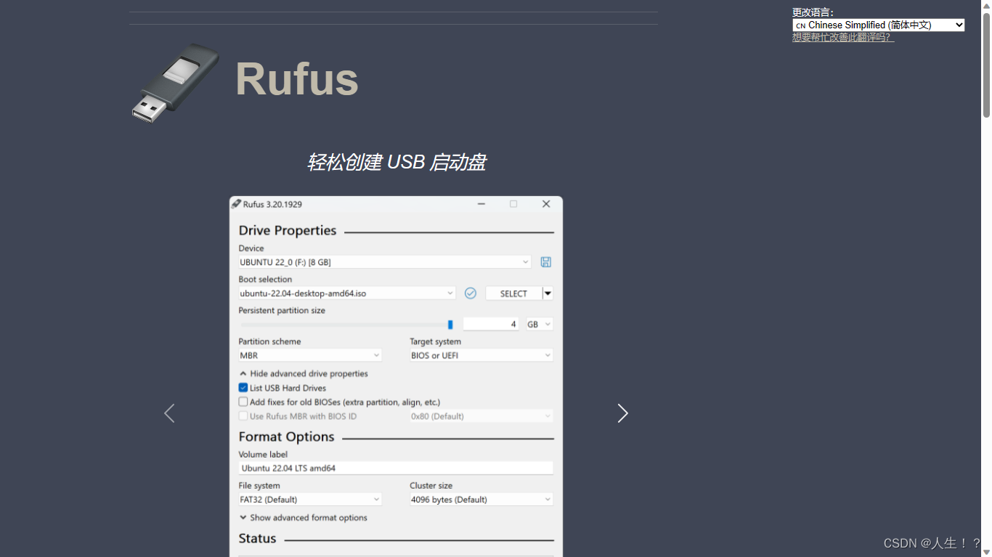992x557 pixels.
Task: Click the Rufus USB drive logo
Action: 176,82
